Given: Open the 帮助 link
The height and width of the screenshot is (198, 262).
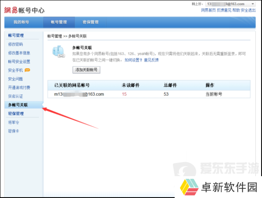Looking at the screenshot, I should click(x=236, y=10).
